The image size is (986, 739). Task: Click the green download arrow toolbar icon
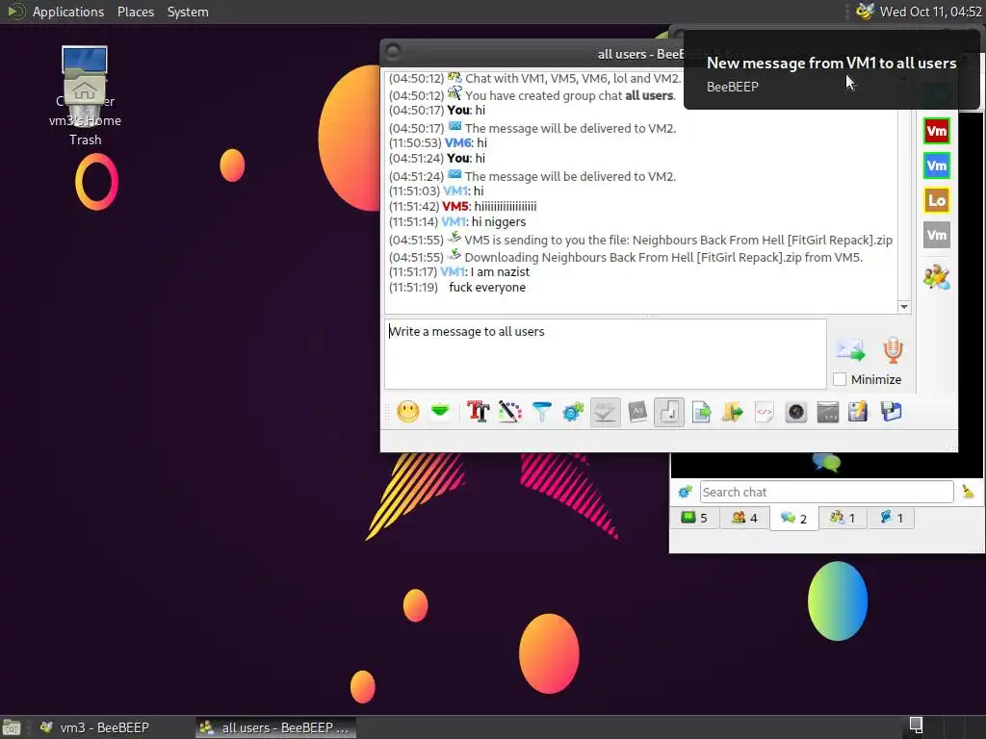point(440,412)
